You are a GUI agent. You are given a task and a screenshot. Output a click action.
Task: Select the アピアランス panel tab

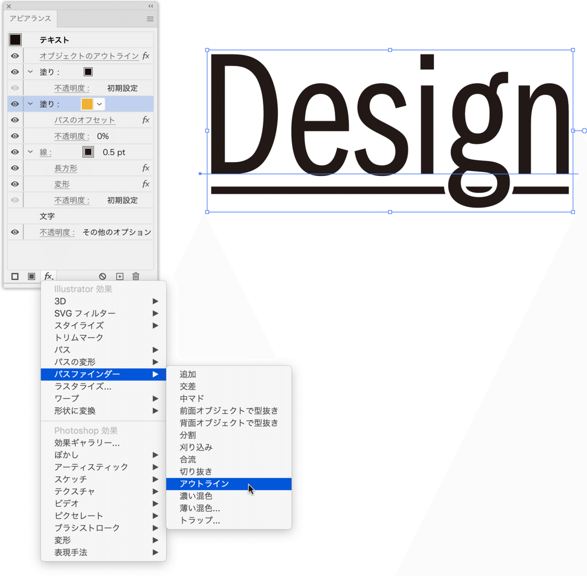pos(30,19)
